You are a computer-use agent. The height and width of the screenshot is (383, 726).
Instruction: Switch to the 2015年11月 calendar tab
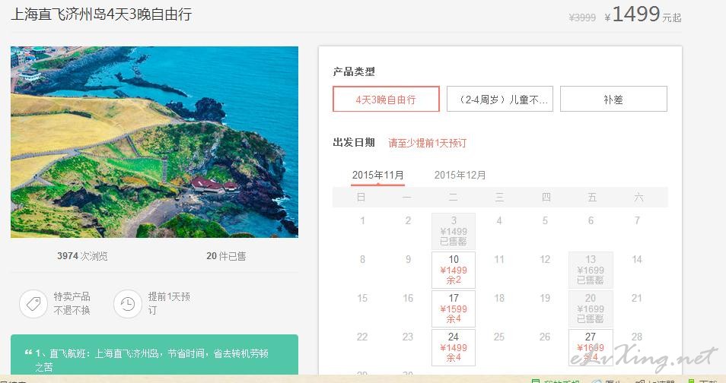[x=377, y=176]
